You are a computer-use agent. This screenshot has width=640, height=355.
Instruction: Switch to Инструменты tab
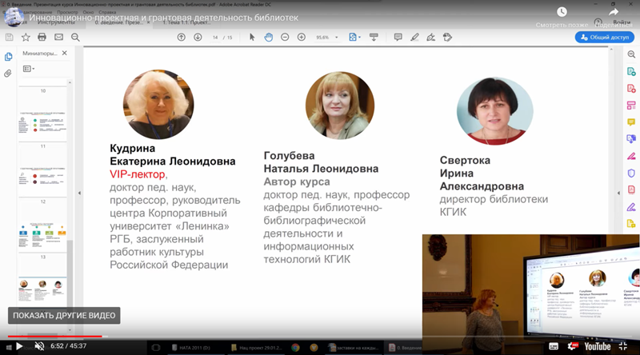[56, 23]
